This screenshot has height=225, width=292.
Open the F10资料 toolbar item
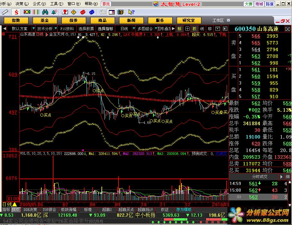(67, 29)
